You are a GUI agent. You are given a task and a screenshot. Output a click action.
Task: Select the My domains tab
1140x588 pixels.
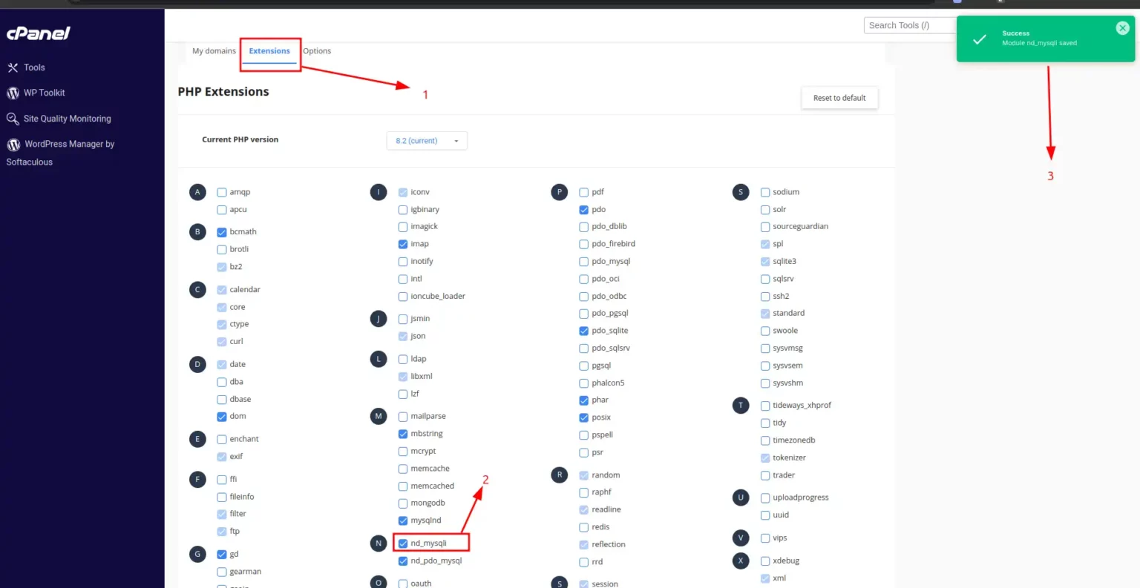pos(214,50)
